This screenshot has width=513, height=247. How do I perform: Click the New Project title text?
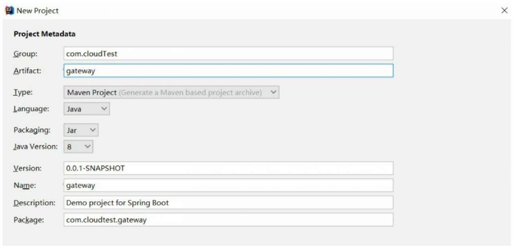[x=37, y=11]
